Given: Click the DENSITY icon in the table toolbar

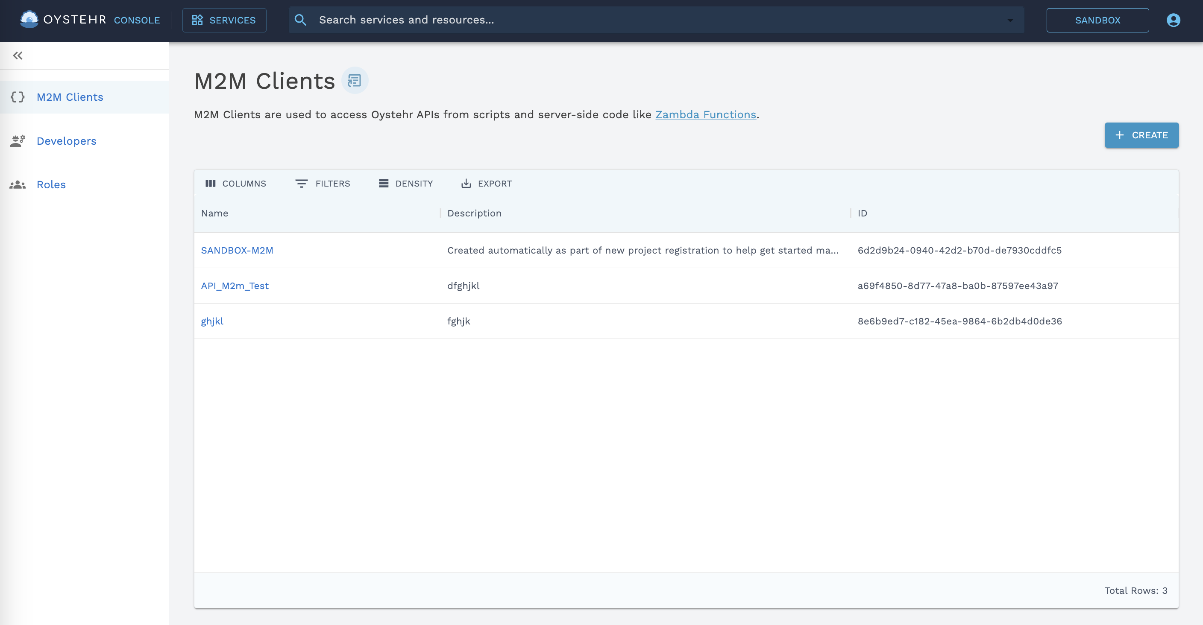Looking at the screenshot, I should [383, 184].
